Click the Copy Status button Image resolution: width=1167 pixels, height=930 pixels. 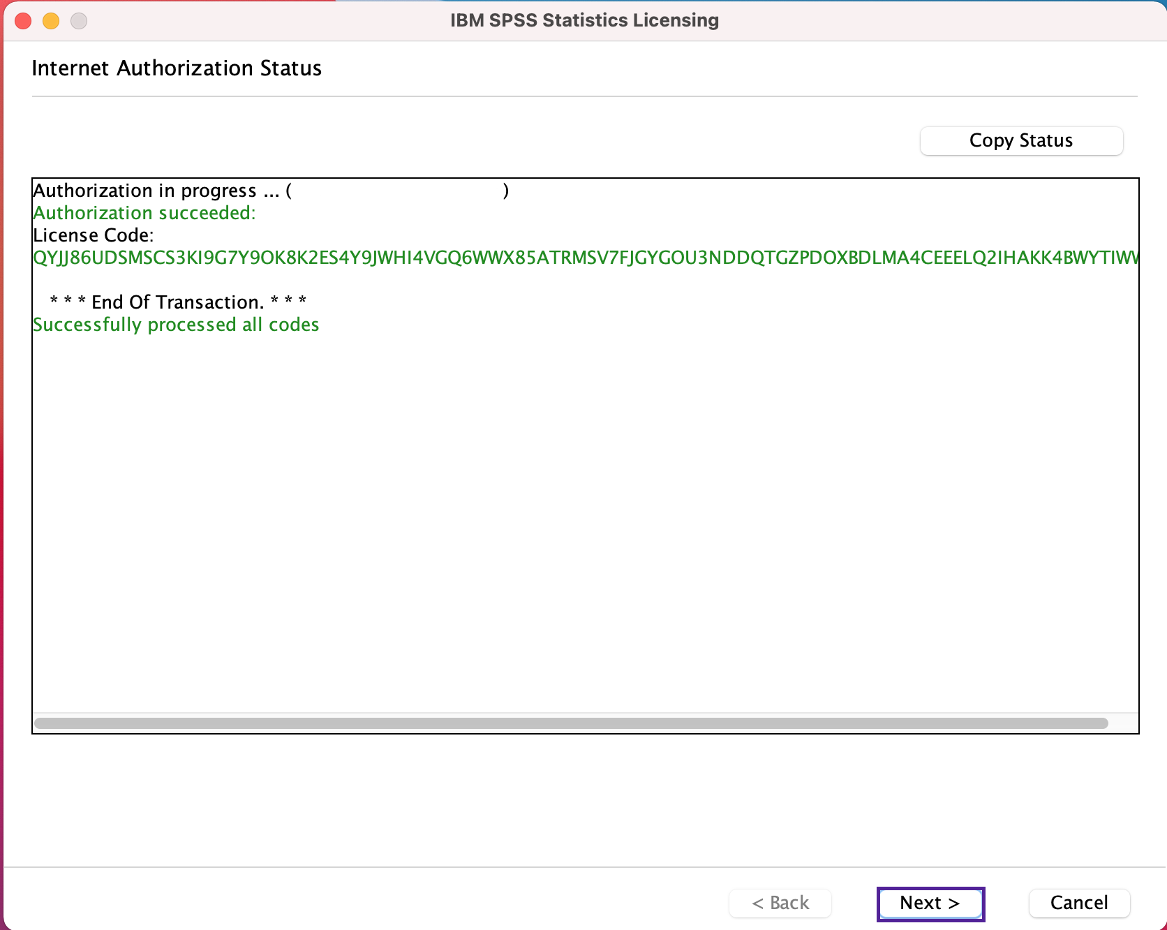pyautogui.click(x=1021, y=140)
